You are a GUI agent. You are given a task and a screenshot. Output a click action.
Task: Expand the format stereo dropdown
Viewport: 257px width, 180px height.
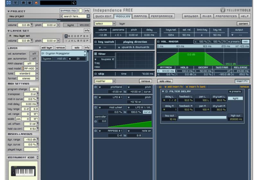(37, 78)
